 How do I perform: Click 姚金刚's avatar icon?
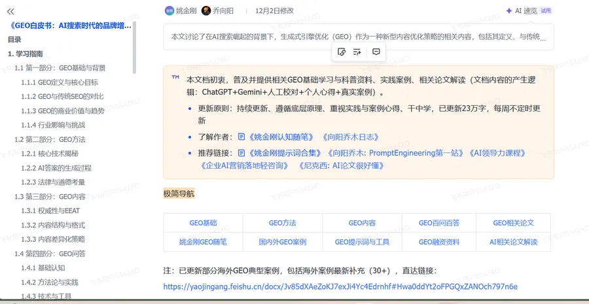[170, 11]
